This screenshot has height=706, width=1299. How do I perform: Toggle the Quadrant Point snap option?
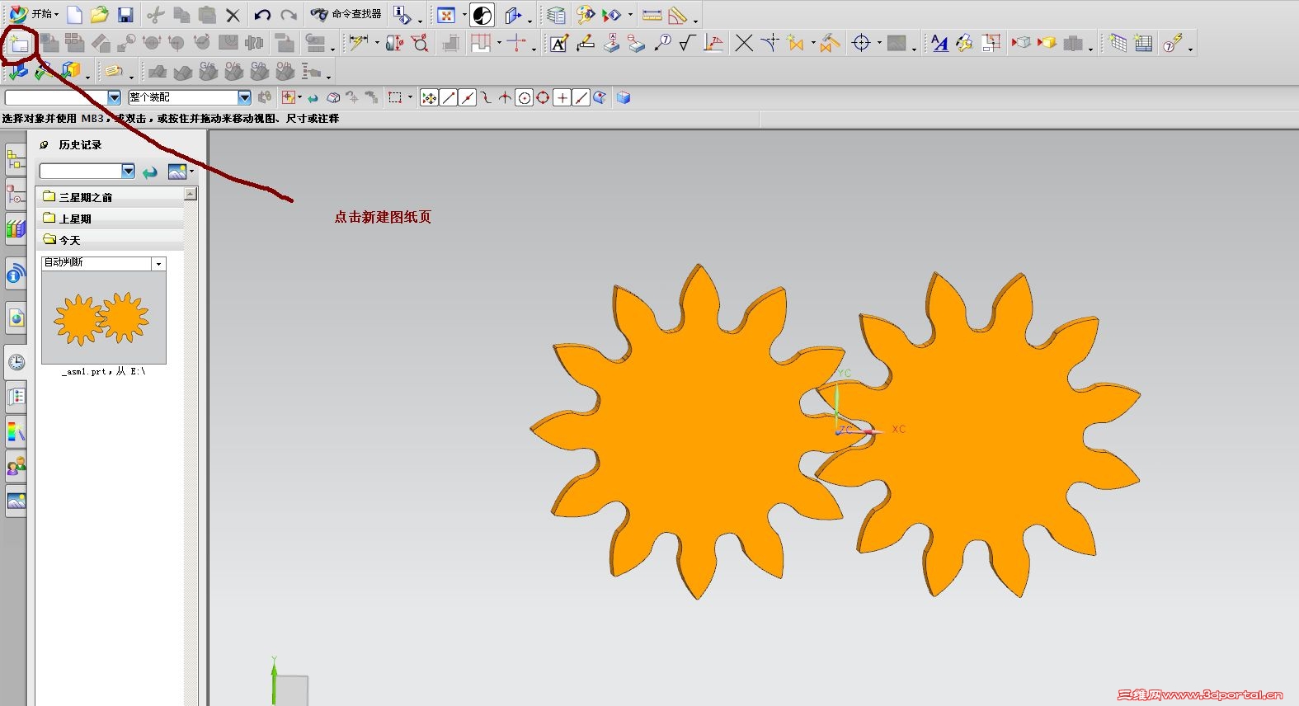543,98
